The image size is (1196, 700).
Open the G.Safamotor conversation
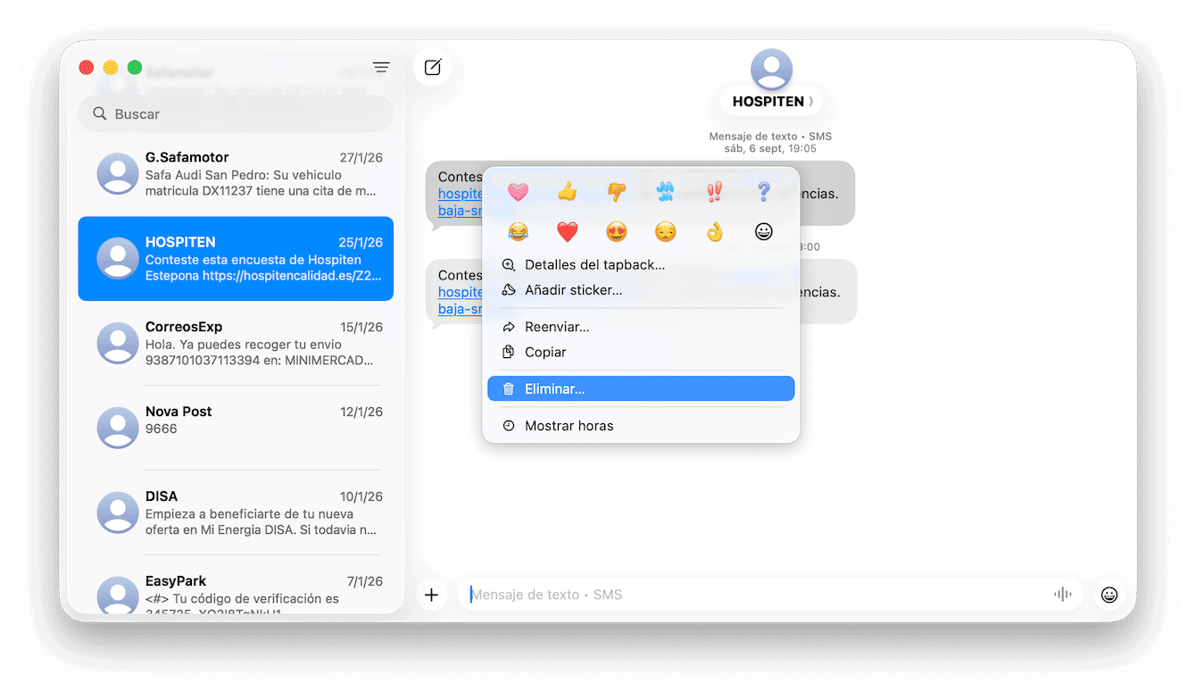pos(236,174)
